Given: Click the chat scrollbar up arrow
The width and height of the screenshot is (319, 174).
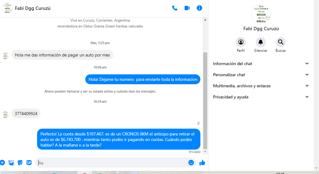Looking at the screenshot, I should click(205, 20).
